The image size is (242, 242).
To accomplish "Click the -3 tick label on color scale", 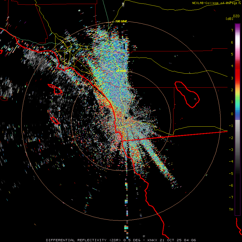I will (x=231, y=150).
